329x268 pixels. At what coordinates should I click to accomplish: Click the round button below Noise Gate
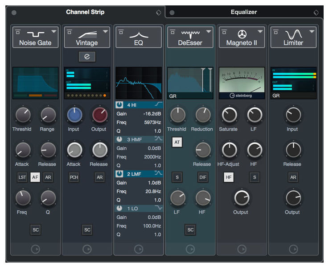pyautogui.click(x=35, y=249)
